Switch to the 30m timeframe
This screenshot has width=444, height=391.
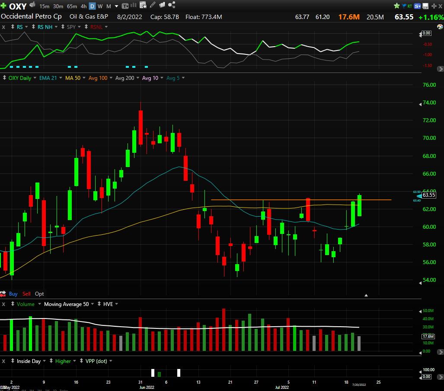coord(58,6)
